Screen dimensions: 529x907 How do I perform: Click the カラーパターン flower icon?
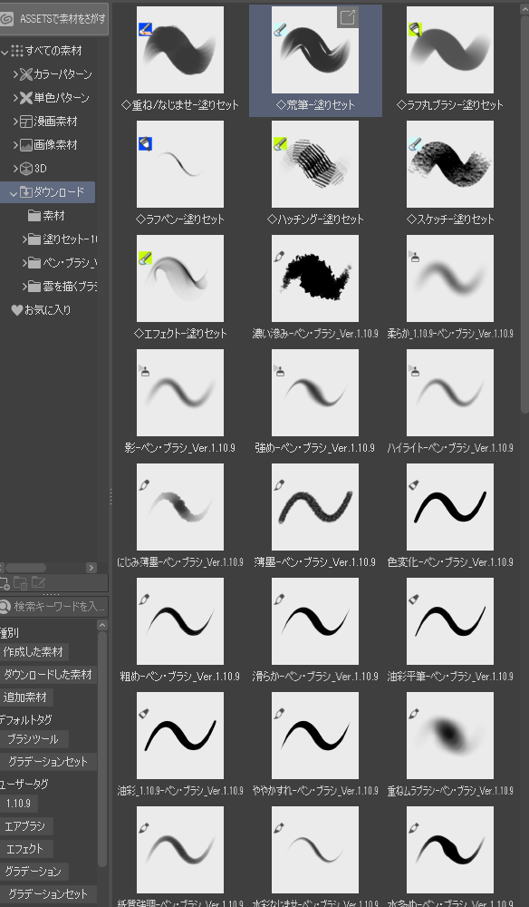pos(25,74)
